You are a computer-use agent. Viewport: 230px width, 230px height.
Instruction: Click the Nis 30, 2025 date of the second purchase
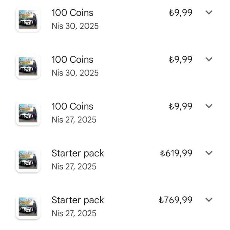pyautogui.click(x=75, y=73)
